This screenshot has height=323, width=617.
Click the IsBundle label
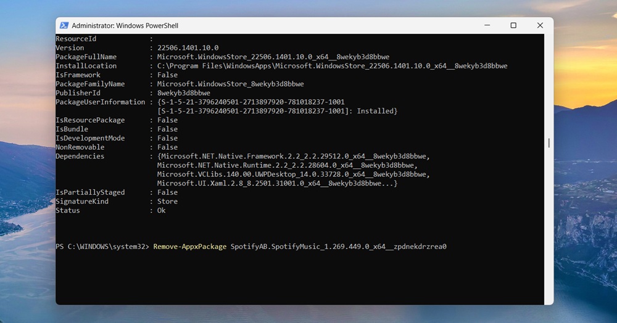coord(72,129)
